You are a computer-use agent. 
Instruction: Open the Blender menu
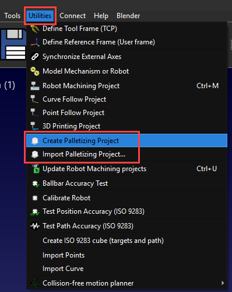[128, 16]
